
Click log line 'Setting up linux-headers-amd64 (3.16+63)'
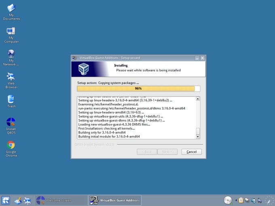point(111,112)
